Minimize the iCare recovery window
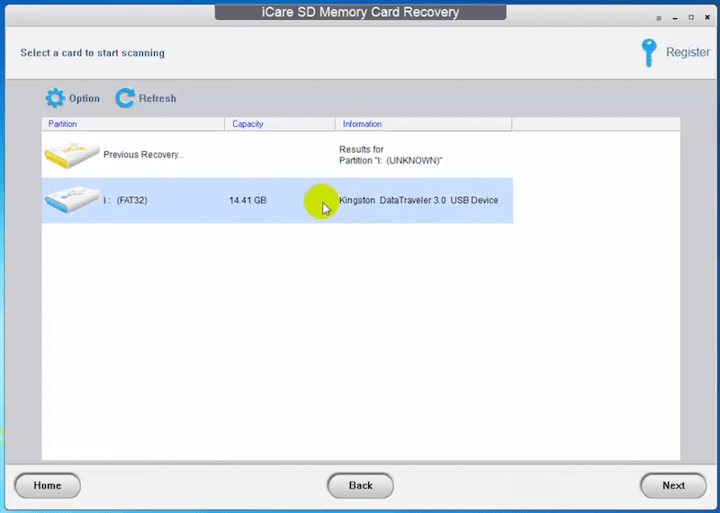Image resolution: width=720 pixels, height=513 pixels. [675, 18]
